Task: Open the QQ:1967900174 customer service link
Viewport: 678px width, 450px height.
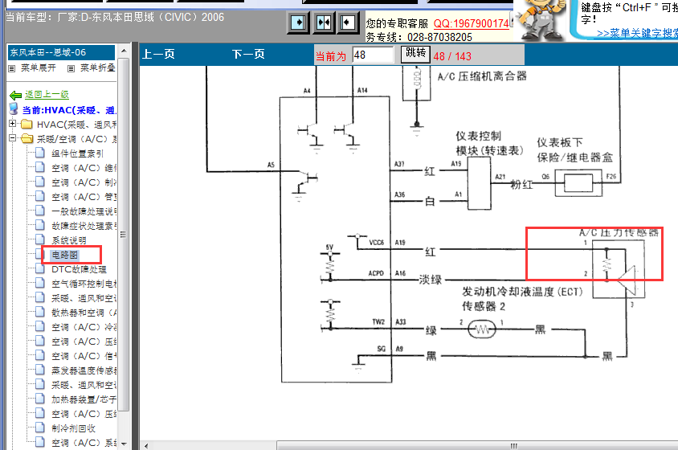Action: tap(471, 23)
